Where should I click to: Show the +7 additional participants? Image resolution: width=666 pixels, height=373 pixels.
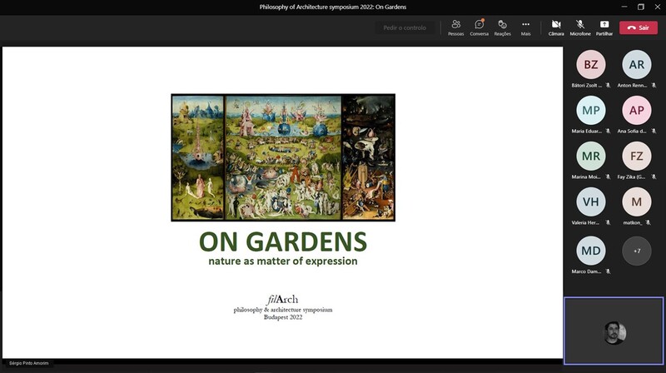pyautogui.click(x=637, y=251)
